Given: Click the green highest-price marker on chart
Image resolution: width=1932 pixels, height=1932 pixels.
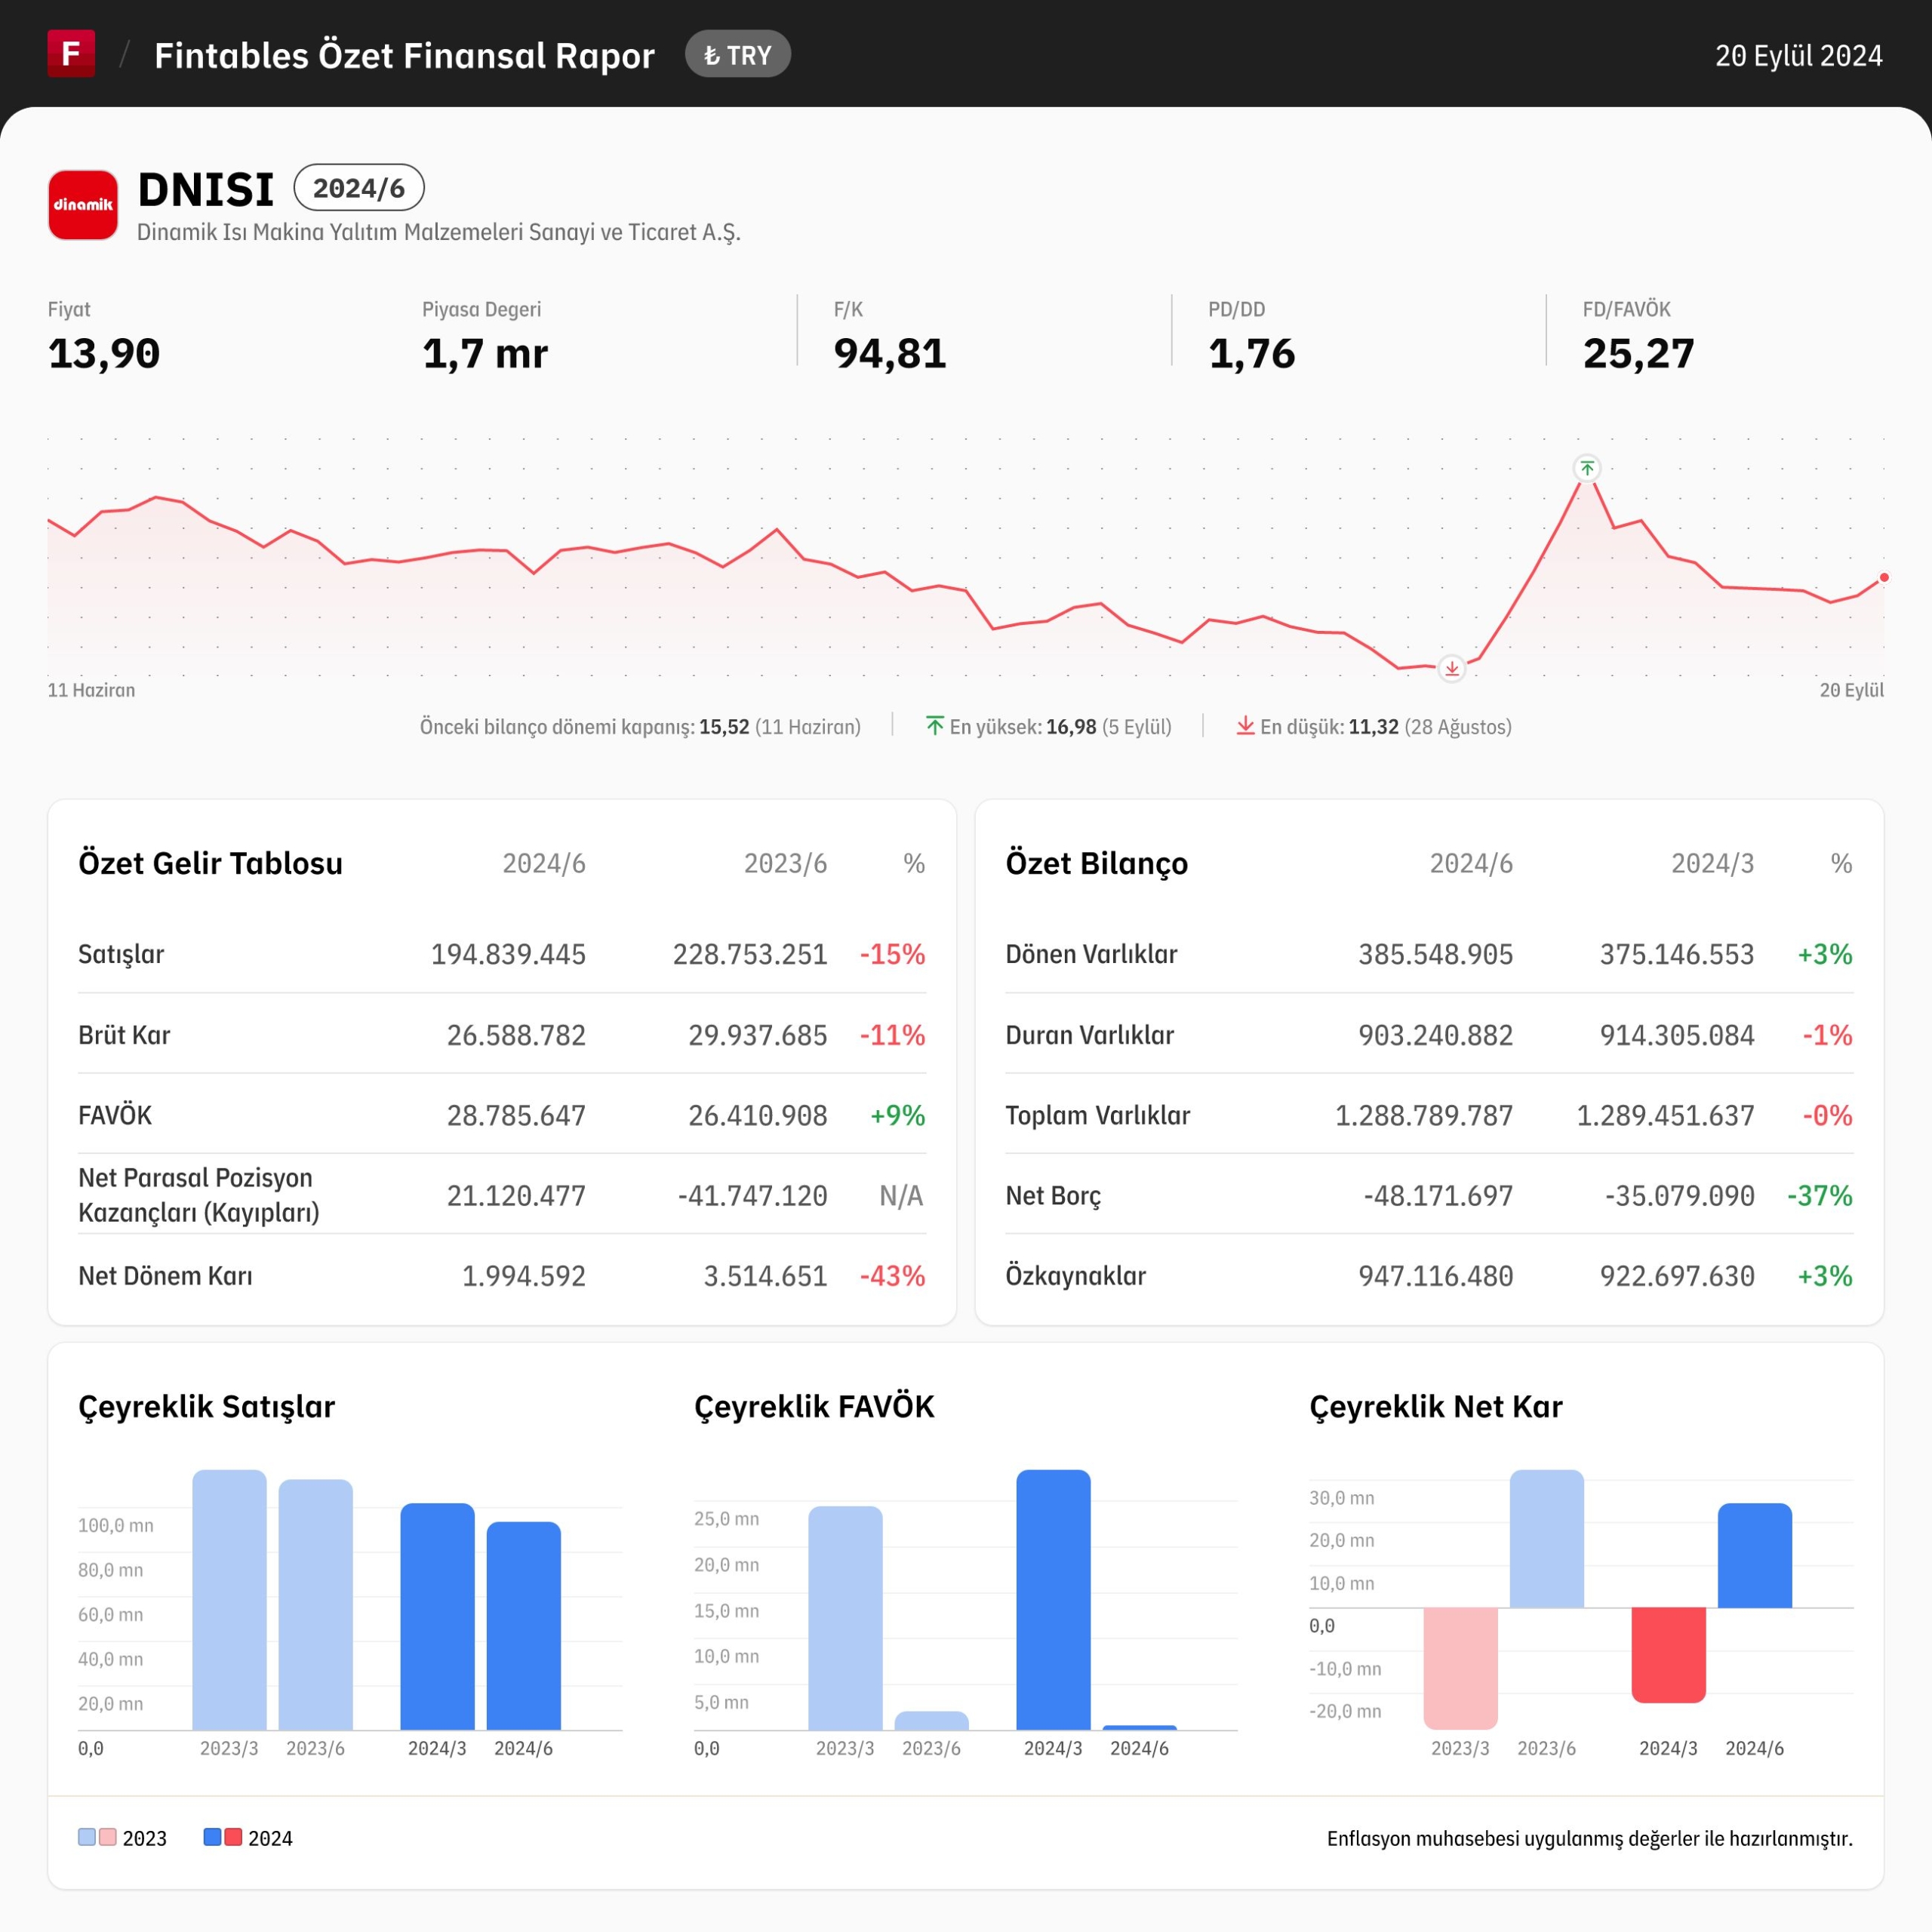Looking at the screenshot, I should point(1587,468).
